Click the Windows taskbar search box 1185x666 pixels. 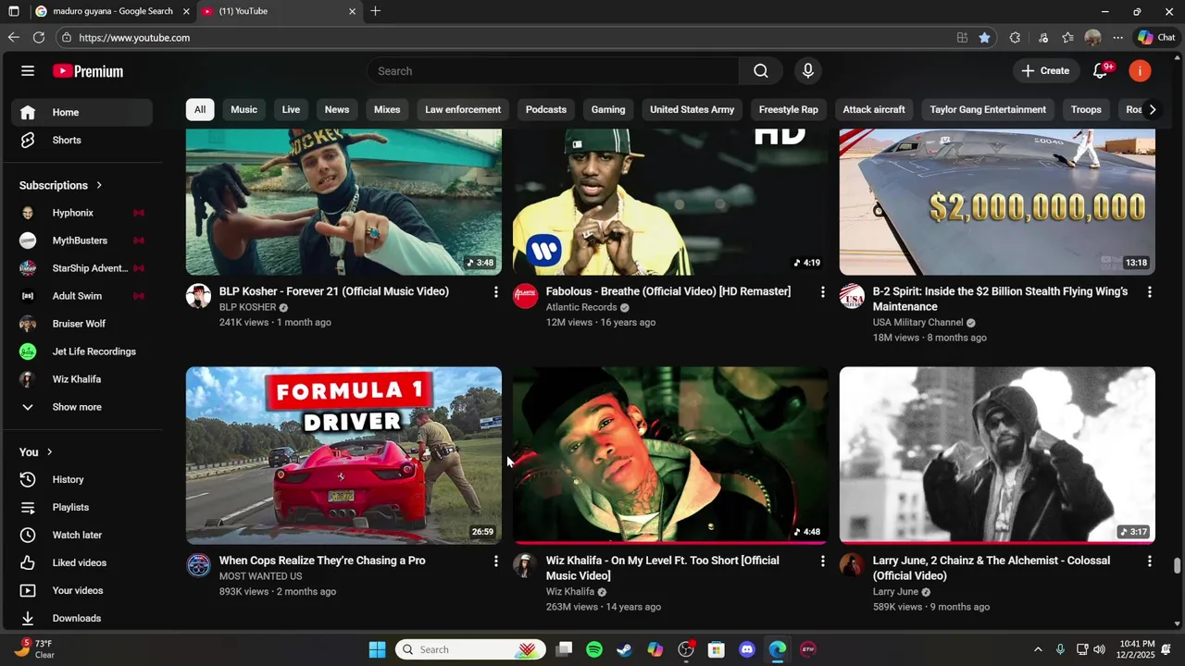(x=471, y=650)
